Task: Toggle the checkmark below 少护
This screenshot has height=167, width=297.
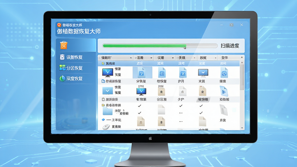Action: (181, 106)
